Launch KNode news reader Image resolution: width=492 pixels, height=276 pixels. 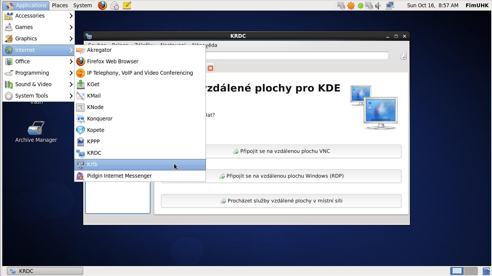(140, 107)
